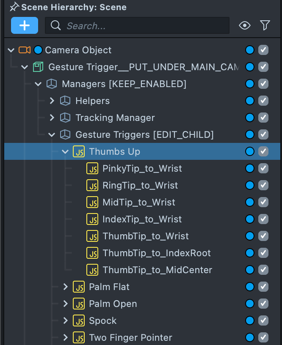Click the orange camera icon of Camera Object

click(25, 50)
